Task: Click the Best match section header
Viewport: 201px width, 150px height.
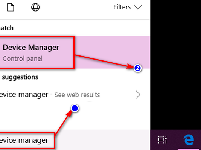Action: point(7,28)
